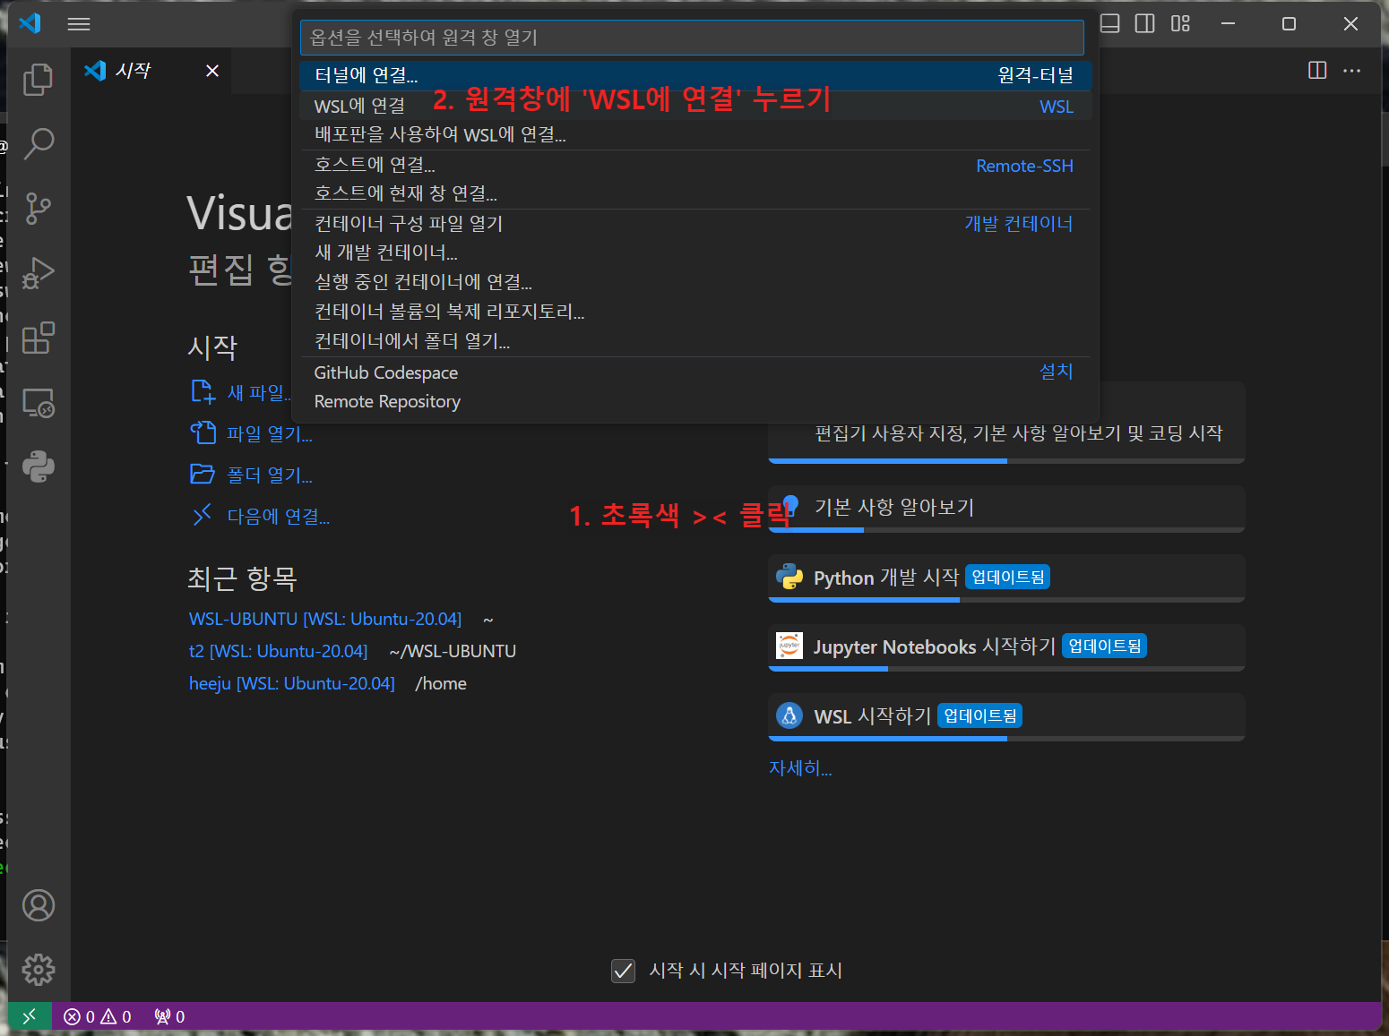Open recent 'WSL-UBUNTU [WSL: Ubuntu-20.04]'
This screenshot has height=1036, width=1389.
coord(325,619)
